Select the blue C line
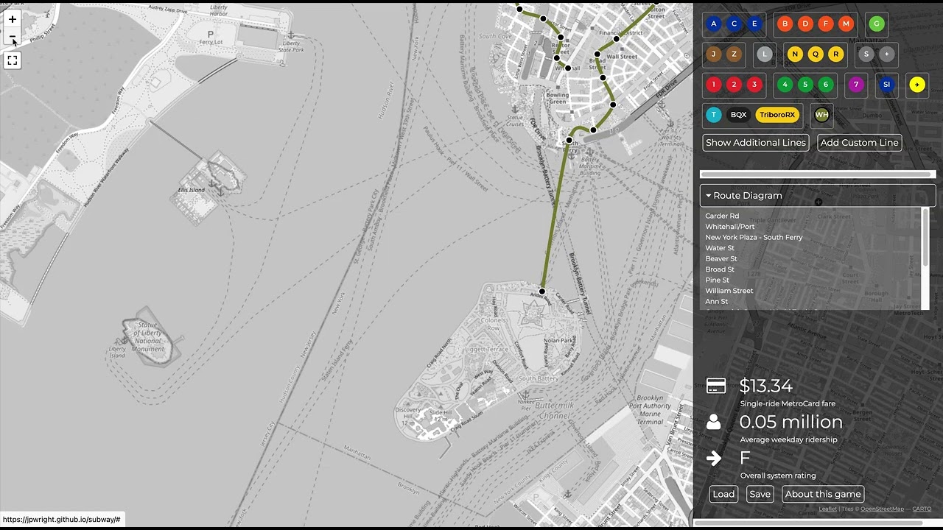This screenshot has height=530, width=943. pos(734,24)
